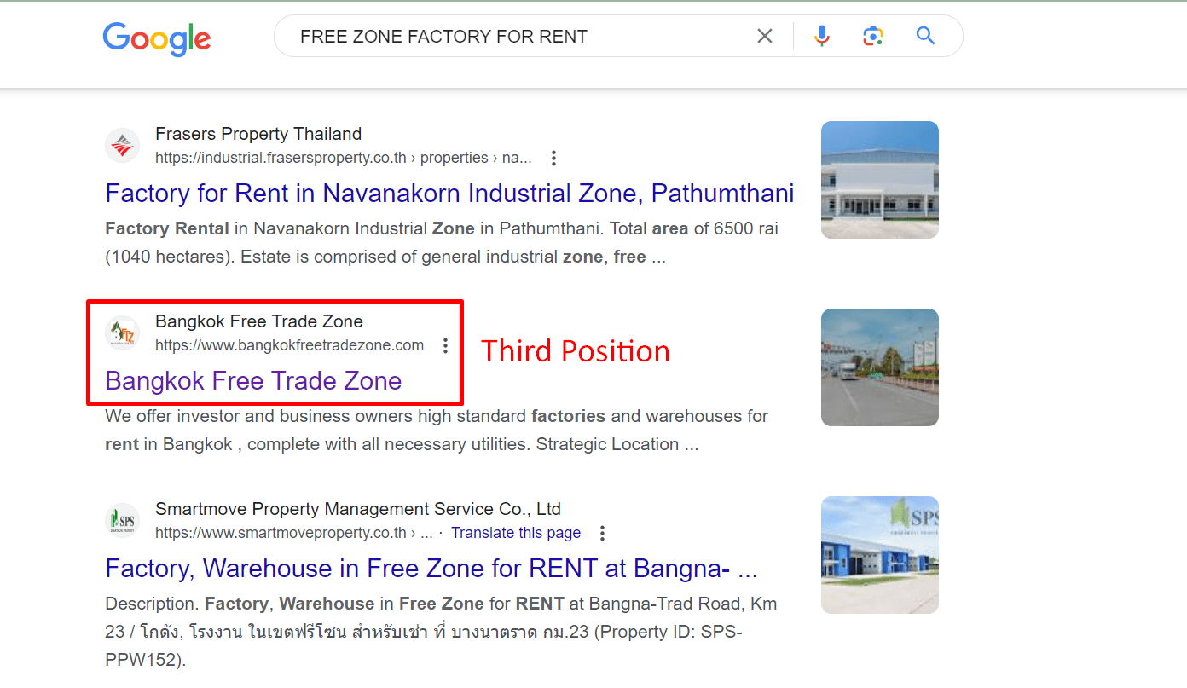Start voice search with microphone icon
The image size is (1187, 688).
(x=821, y=36)
